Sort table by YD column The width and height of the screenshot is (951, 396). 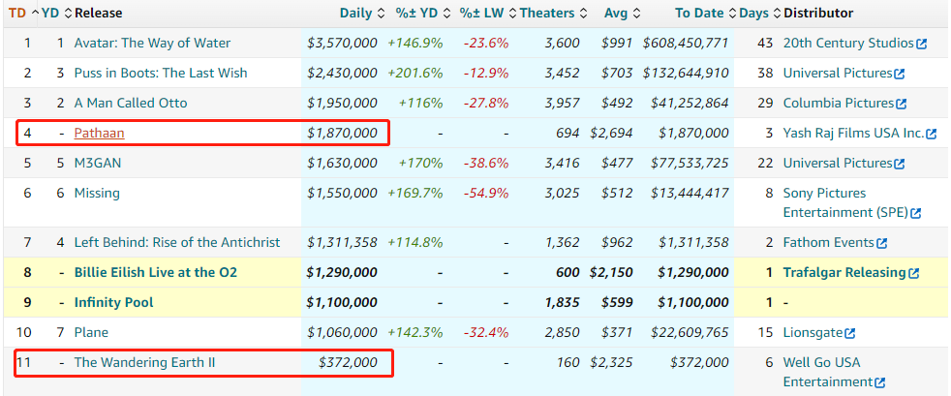click(x=56, y=13)
